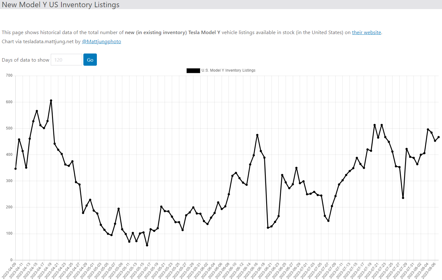
Task: Click the y-axis label 200
Action: click(9, 207)
